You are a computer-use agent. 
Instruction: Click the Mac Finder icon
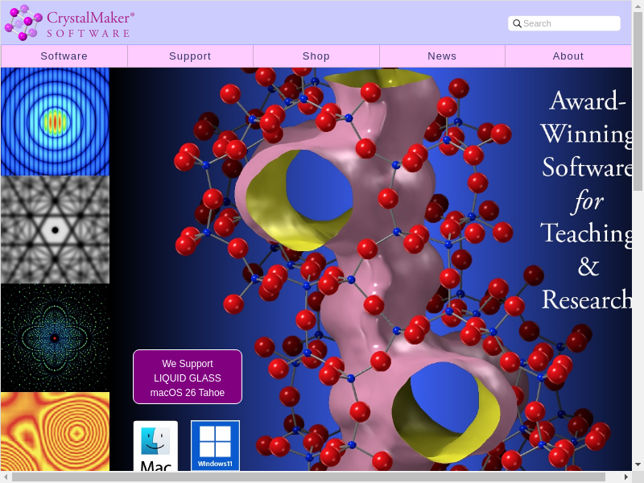[155, 446]
